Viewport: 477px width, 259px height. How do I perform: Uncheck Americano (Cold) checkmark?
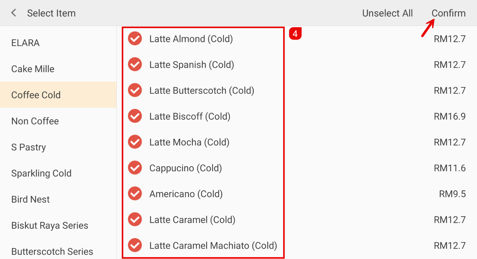click(135, 194)
